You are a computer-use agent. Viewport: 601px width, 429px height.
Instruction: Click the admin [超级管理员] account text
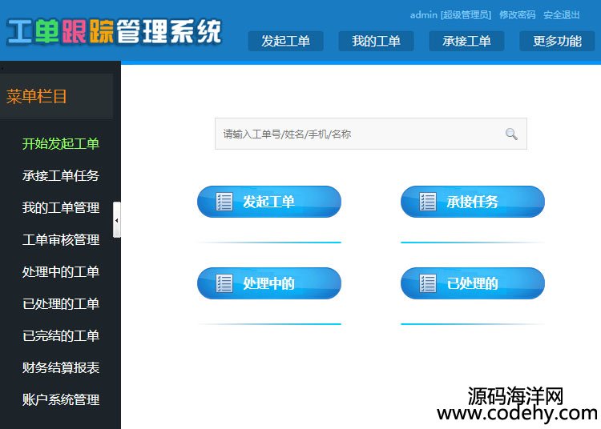click(x=450, y=15)
